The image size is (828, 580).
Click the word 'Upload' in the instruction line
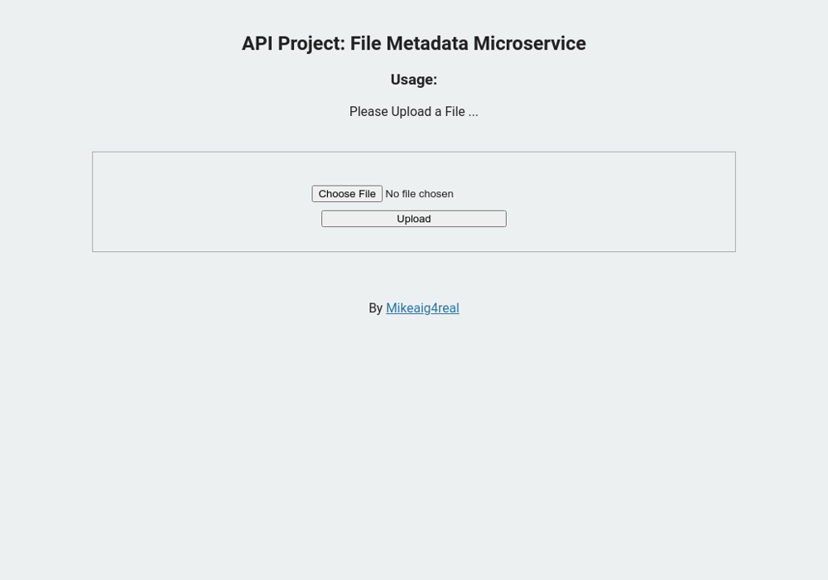click(x=411, y=112)
